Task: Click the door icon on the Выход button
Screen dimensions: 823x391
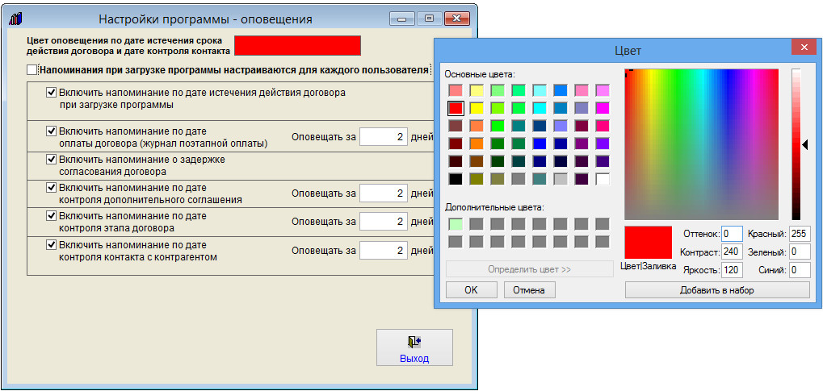Action: [x=414, y=342]
